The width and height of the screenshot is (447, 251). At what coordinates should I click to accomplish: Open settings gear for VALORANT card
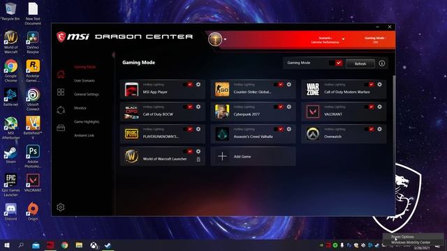pyautogui.click(x=379, y=107)
